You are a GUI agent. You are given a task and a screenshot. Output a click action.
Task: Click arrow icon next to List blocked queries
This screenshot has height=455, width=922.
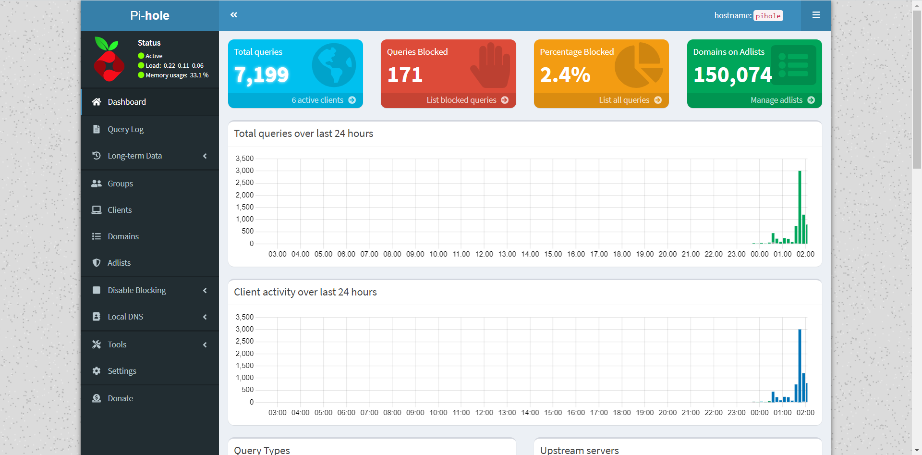click(505, 100)
